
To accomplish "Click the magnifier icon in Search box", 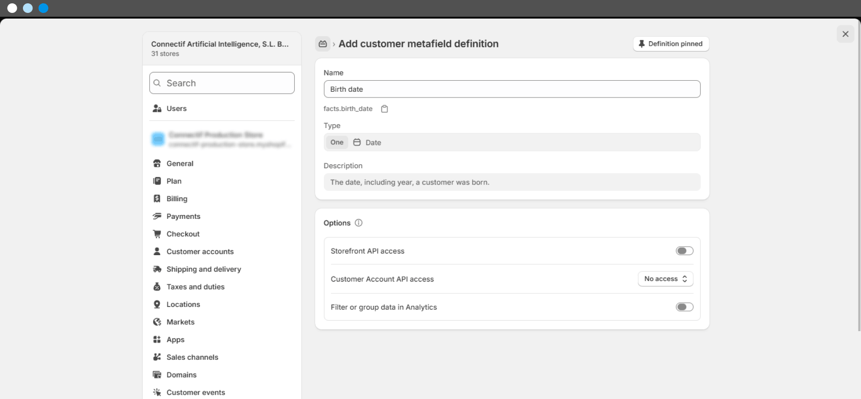I will pos(157,83).
